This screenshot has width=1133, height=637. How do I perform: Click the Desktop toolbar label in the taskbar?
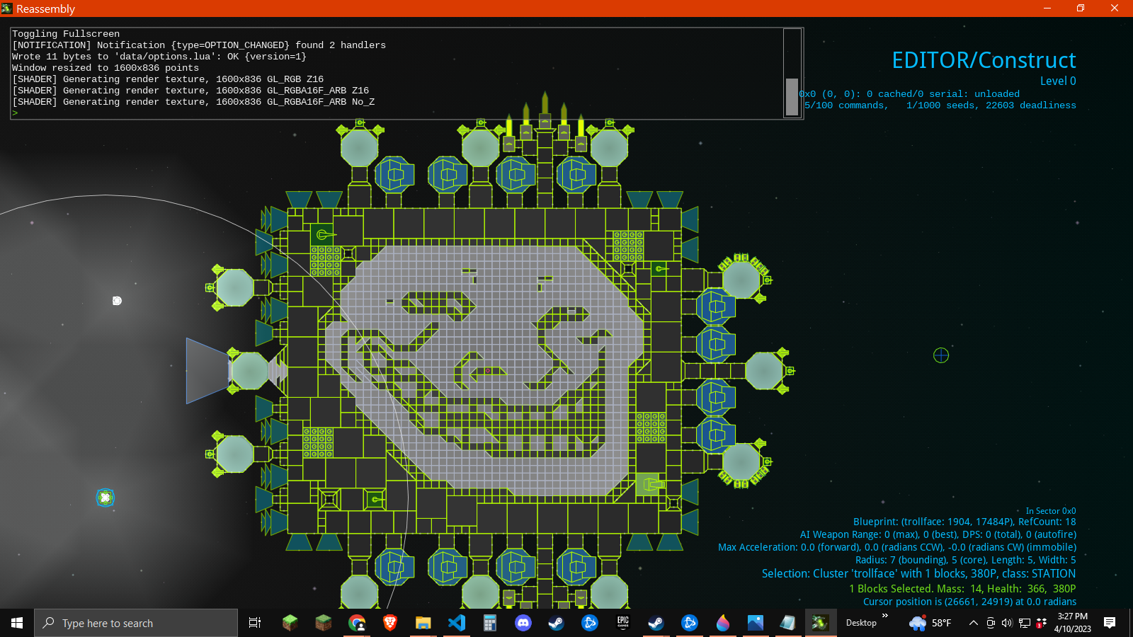861,623
